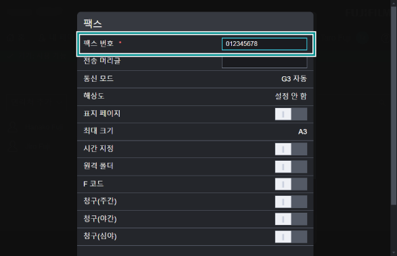Screen dimensions: 397x256
Task: Click the dimmed FUJIFILM logo
Action: click(x=368, y=13)
